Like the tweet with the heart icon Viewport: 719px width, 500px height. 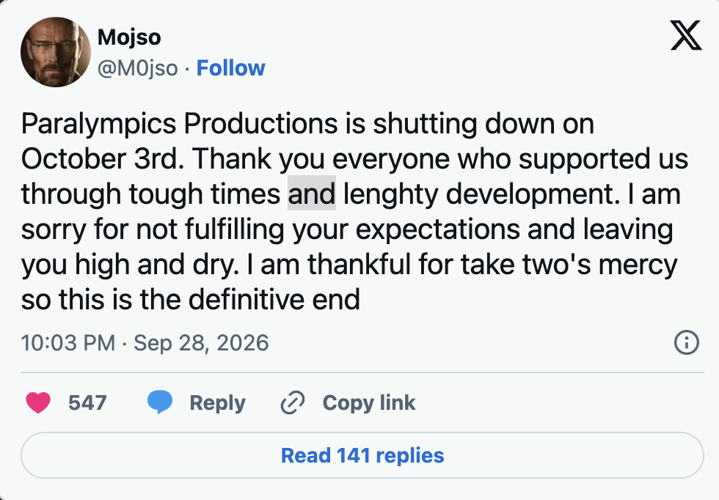pyautogui.click(x=38, y=402)
